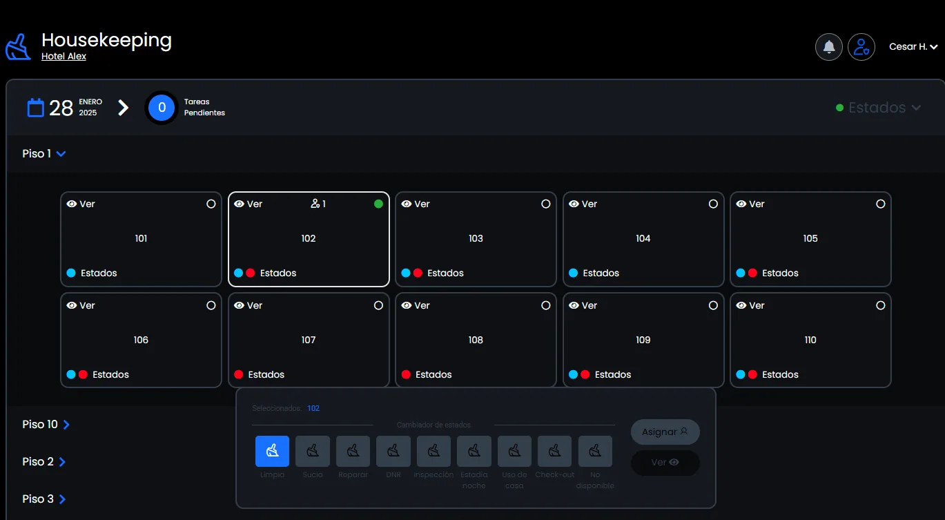Collapse the Piso 1 floor section
Screen dimensions: 945x520
[x=44, y=153]
